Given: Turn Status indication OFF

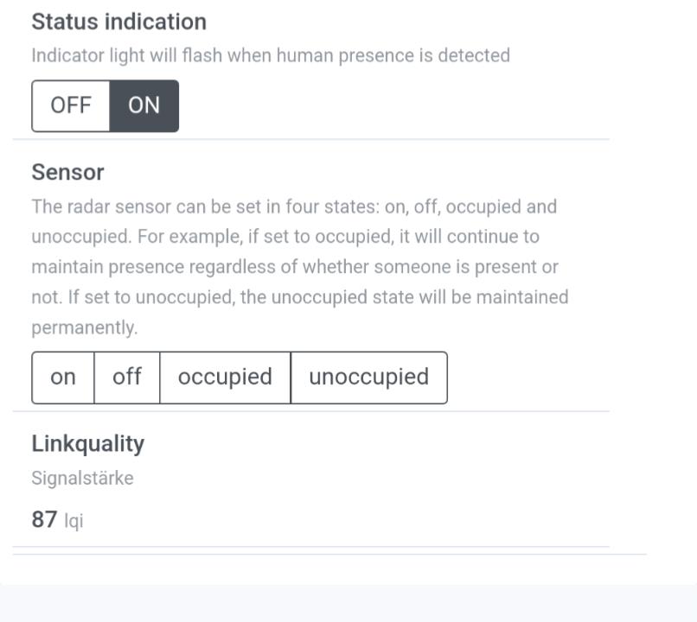Looking at the screenshot, I should tap(71, 105).
